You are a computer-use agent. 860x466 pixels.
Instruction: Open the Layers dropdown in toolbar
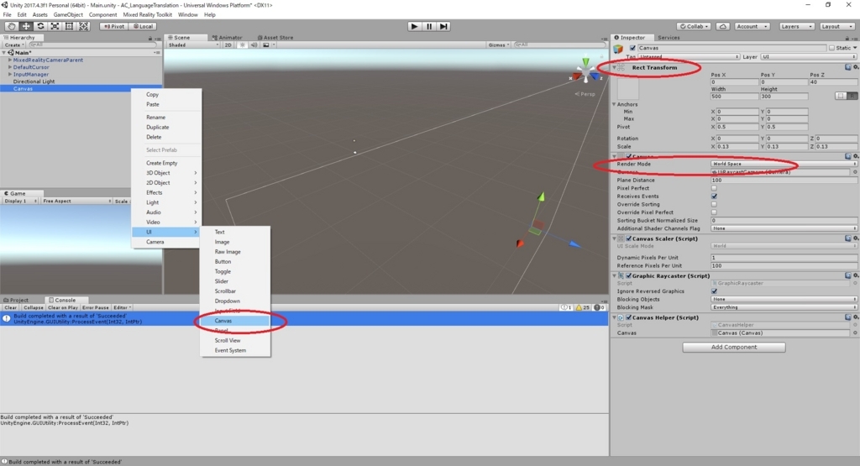click(x=796, y=26)
